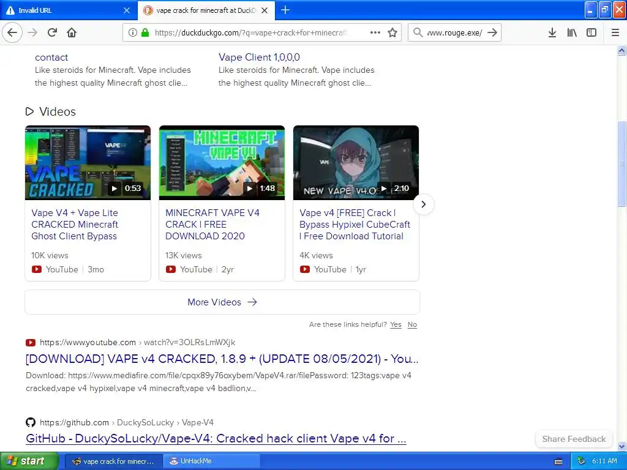Open the browser home page
This screenshot has width=627, height=470.
(72, 32)
